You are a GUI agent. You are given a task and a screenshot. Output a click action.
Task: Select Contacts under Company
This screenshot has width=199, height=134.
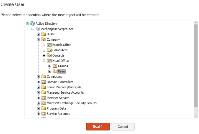tap(58, 55)
